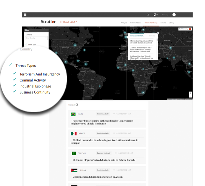
Task: Click the round user avatar
Action: click(174, 15)
